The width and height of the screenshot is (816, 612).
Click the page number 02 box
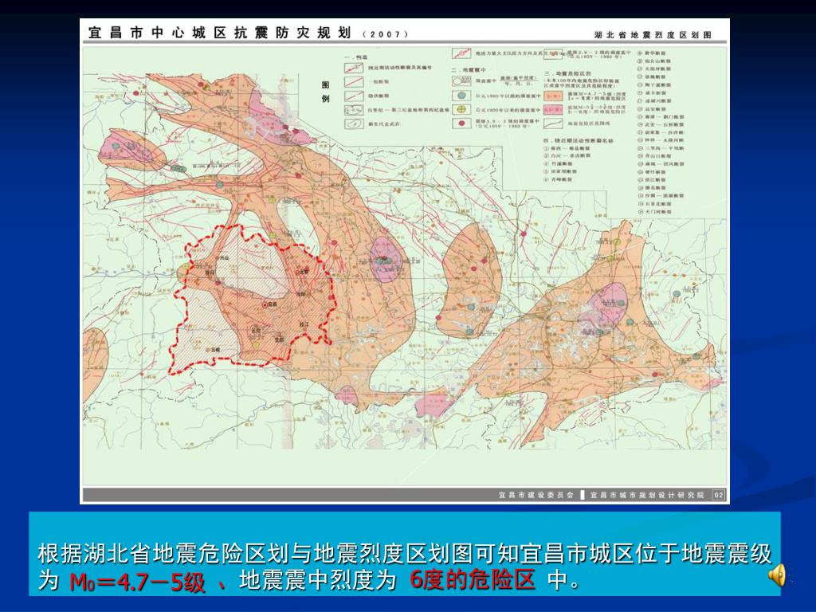click(718, 494)
